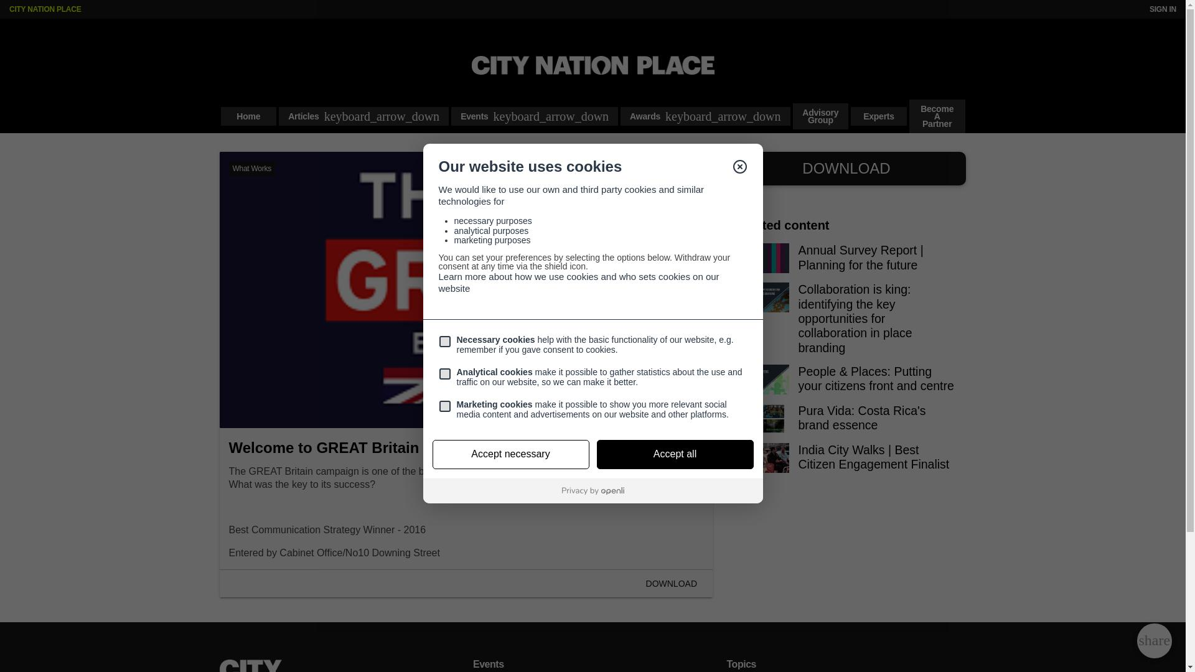Screen dimensions: 1195x672
Task: Click the City Nation Place header logo
Action: click(593, 65)
